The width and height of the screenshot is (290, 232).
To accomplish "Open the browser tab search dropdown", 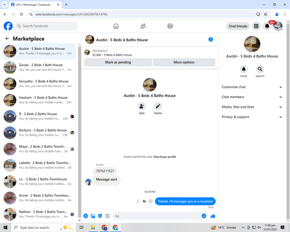I will tap(5, 5).
